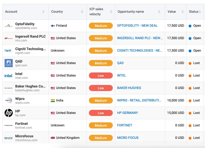Click the Low velocity badge for Baker Hughes
Image resolution: width=205 pixels, height=148 pixels.
101,88
